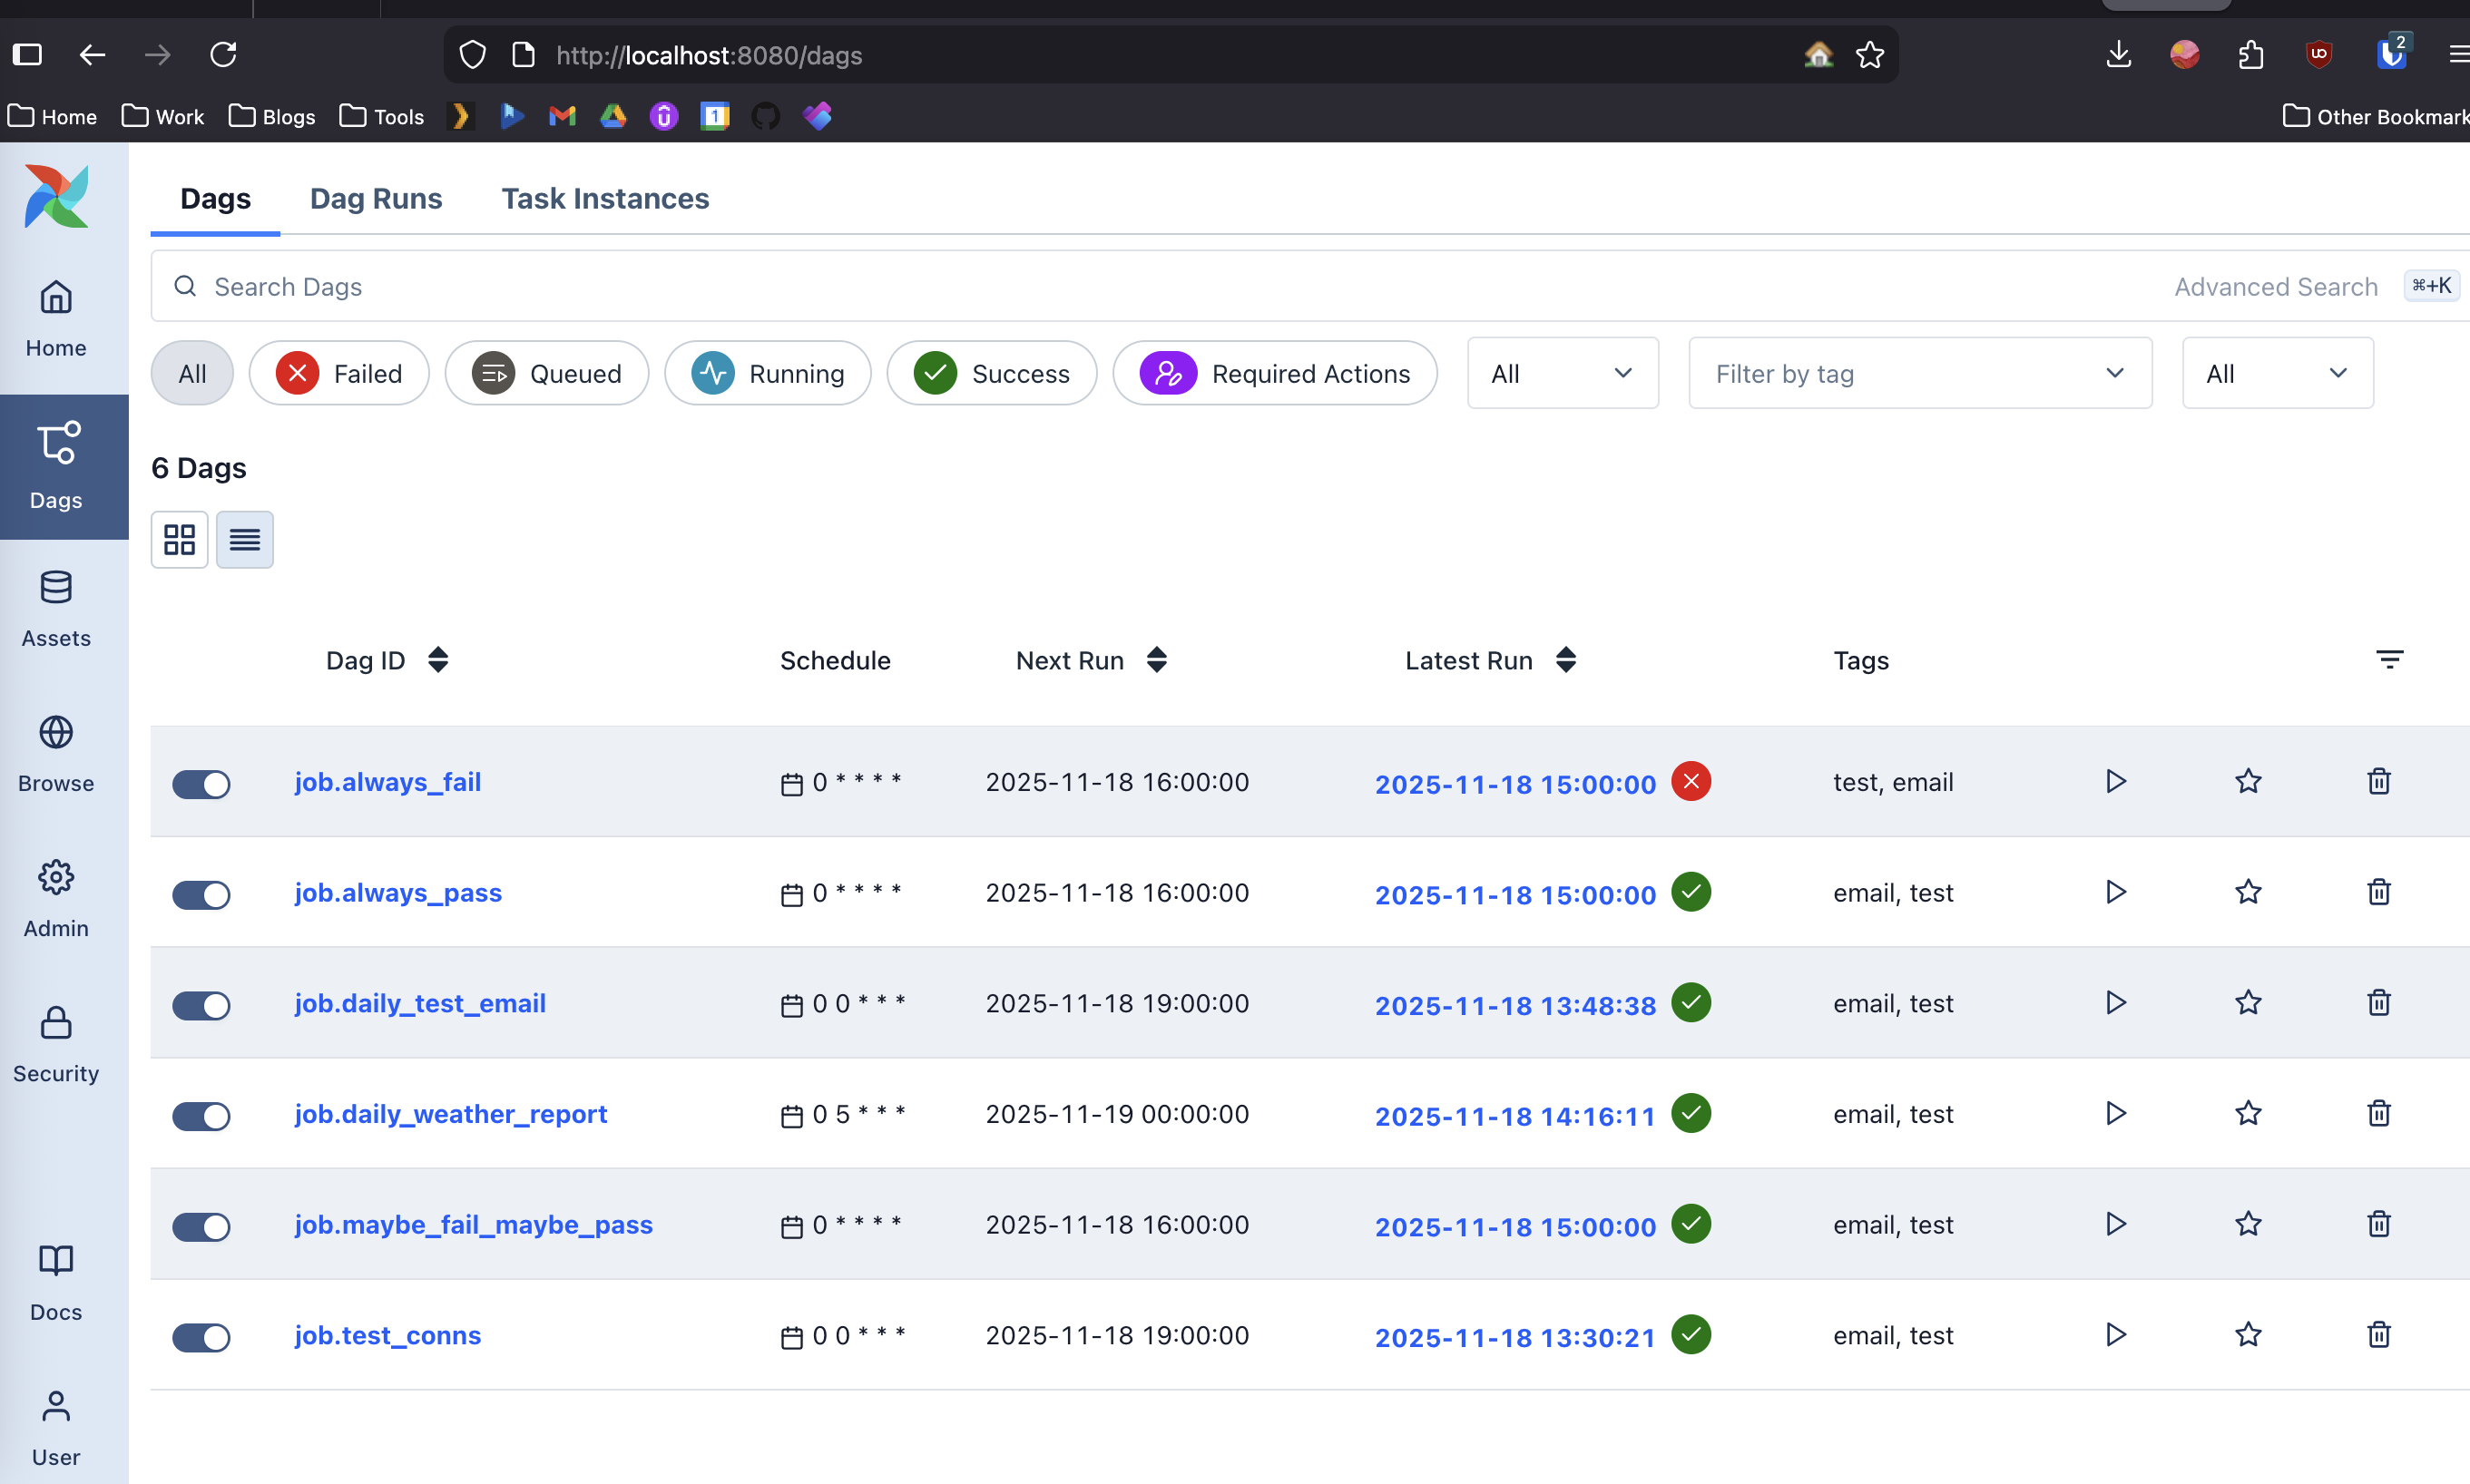The width and height of the screenshot is (2470, 1484).
Task: Disable the job.maybe_fail_maybe_pass toggle
Action: pyautogui.click(x=201, y=1226)
